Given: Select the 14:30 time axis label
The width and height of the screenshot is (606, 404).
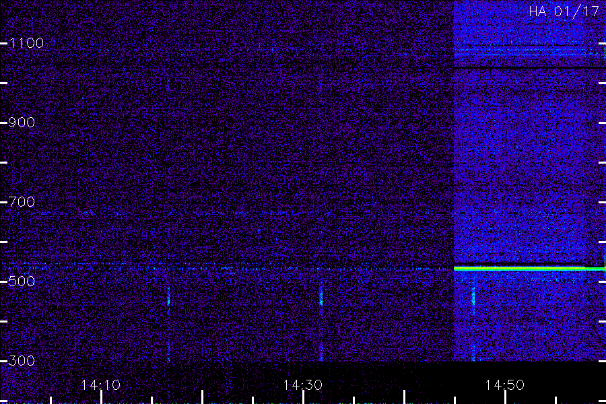Looking at the screenshot, I should pos(302,385).
